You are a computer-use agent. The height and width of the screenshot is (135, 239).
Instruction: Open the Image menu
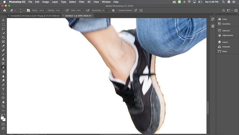[x=46, y=2]
